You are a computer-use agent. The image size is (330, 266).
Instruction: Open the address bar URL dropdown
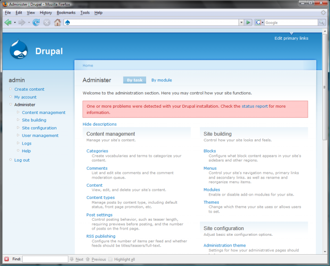[x=241, y=22]
